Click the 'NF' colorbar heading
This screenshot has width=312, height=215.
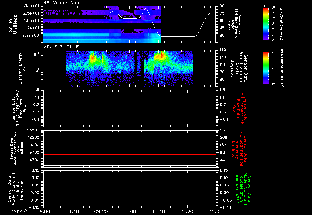click(x=266, y=6)
